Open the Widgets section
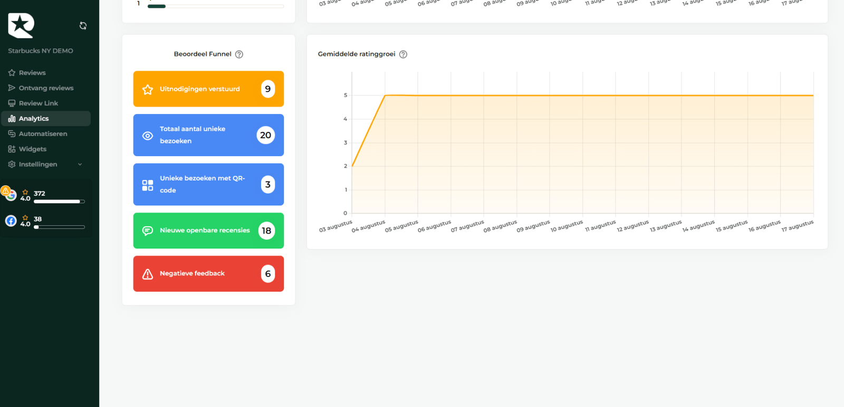This screenshot has width=844, height=407. pos(46,149)
